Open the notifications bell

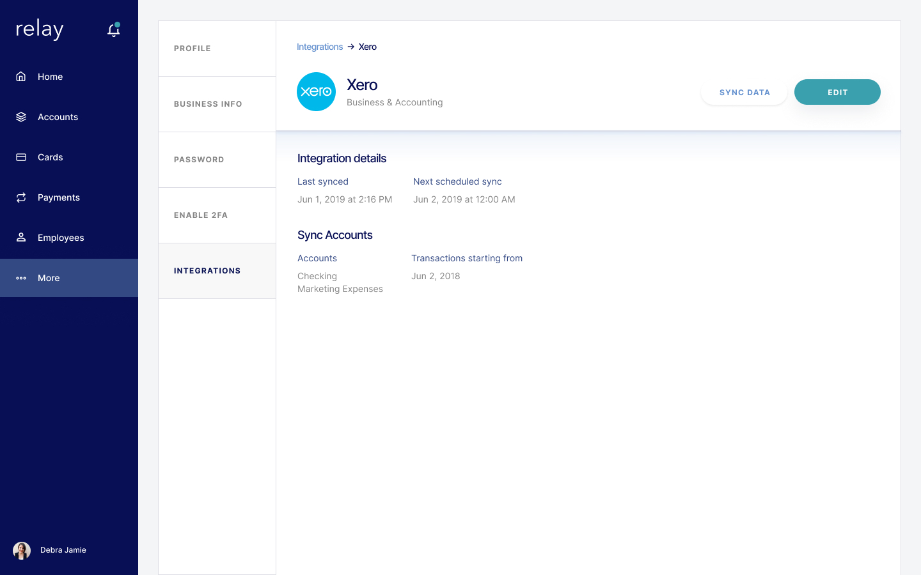(114, 30)
